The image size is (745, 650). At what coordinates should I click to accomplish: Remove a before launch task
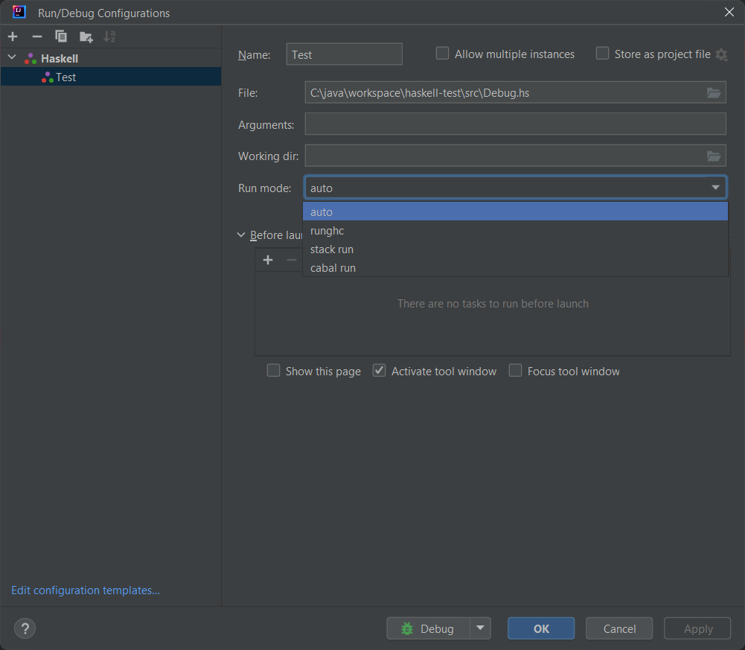tap(291, 260)
